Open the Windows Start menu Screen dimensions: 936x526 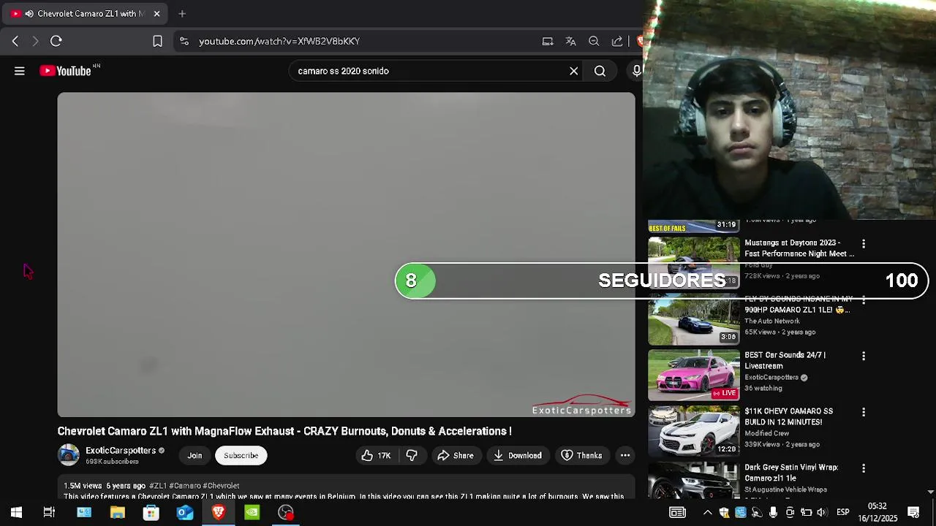point(16,513)
